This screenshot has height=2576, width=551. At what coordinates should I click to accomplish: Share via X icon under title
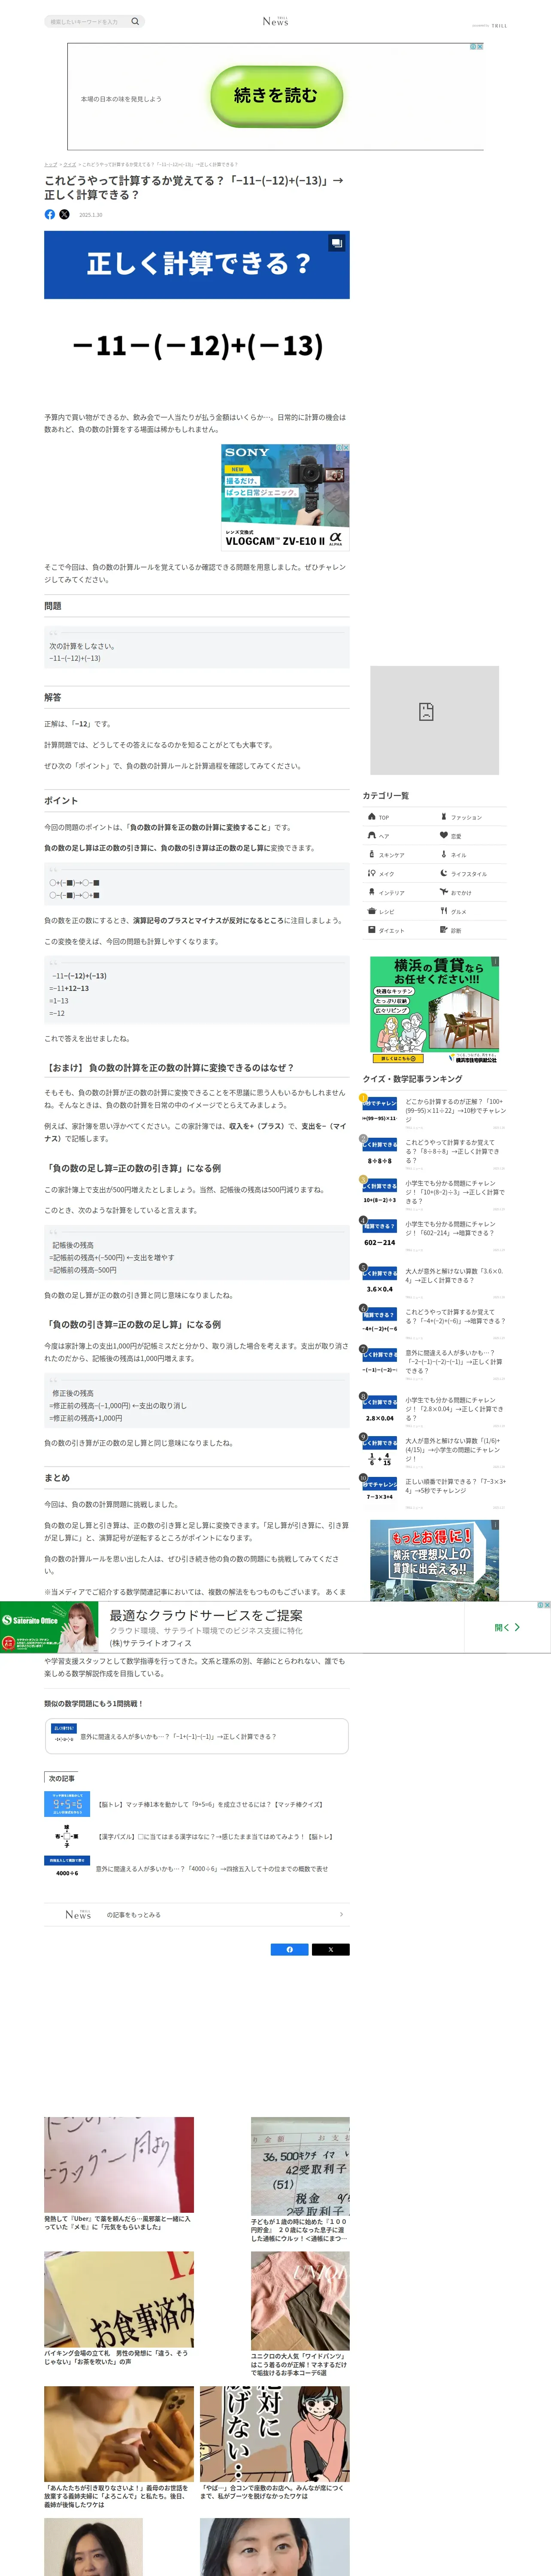click(x=64, y=214)
